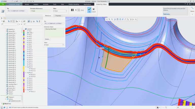Open the Analysis ribbon tab
This screenshot has width=195, height=109.
pos(36,4)
